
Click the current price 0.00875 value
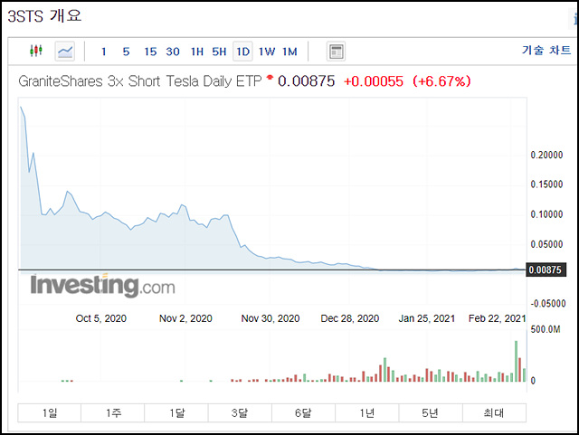pos(306,81)
